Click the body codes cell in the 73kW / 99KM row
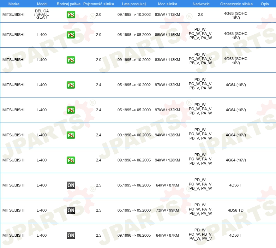 [x=200, y=209]
